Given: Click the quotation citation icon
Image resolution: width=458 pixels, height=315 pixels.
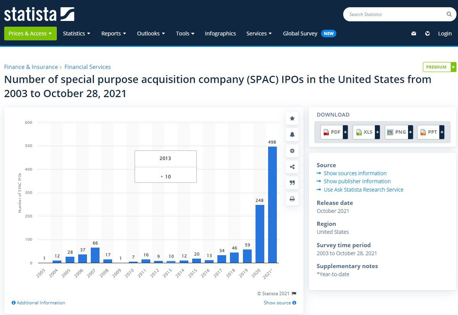Looking at the screenshot, I should tap(292, 183).
